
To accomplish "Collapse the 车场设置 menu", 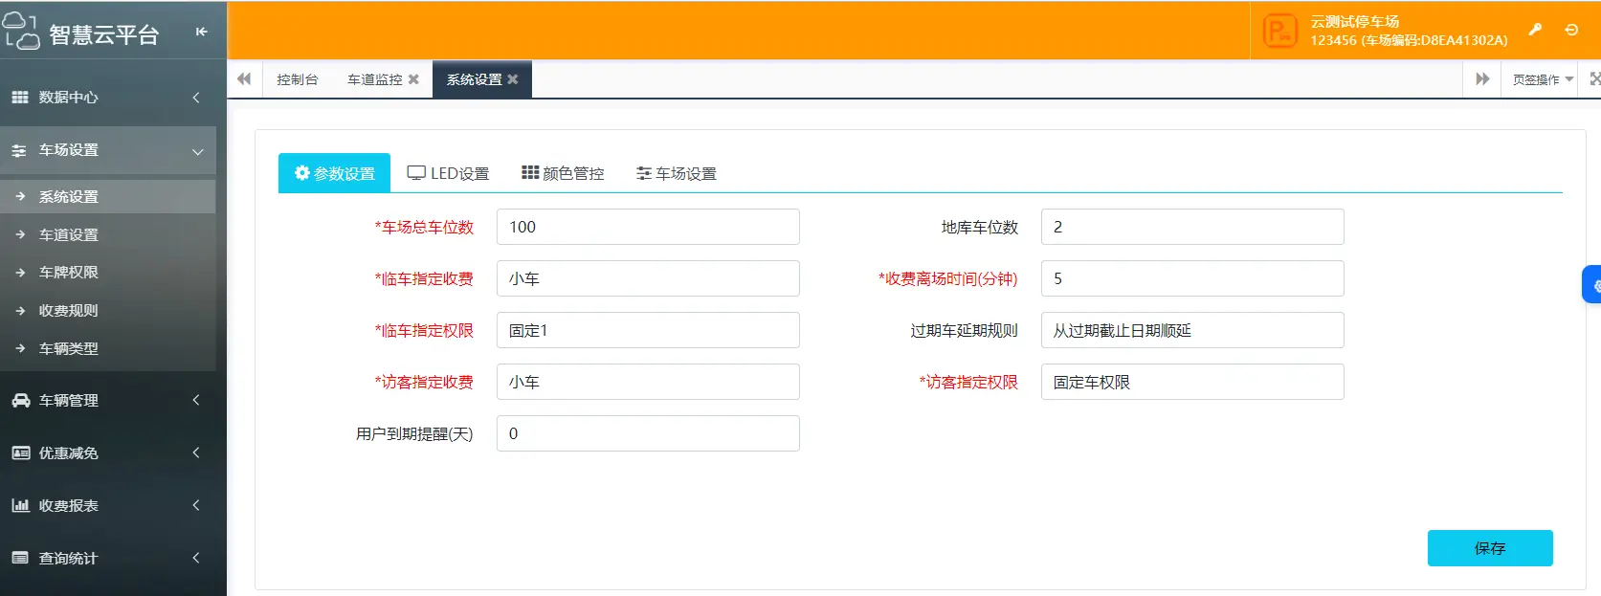I will coord(107,150).
